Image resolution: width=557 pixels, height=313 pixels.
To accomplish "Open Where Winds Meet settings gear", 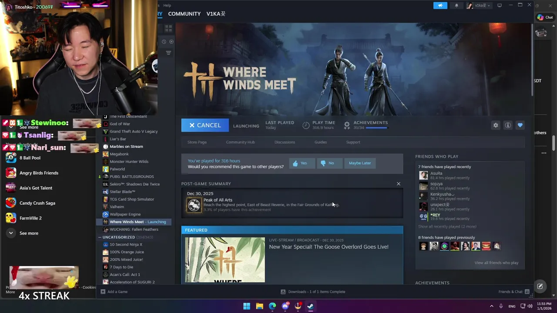I will [x=496, y=125].
